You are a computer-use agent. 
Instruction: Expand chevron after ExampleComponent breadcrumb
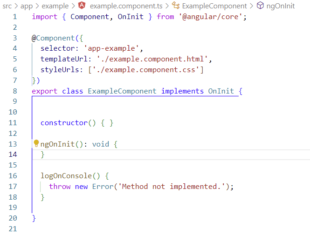[251, 6]
